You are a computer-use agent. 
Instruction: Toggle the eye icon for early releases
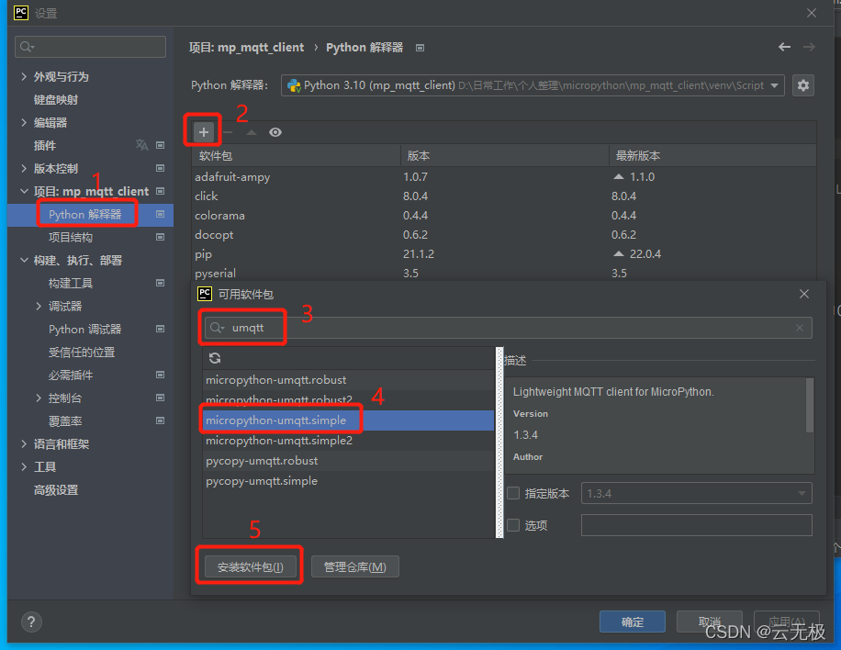pyautogui.click(x=274, y=131)
